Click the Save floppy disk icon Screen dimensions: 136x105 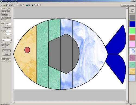click(6, 5)
